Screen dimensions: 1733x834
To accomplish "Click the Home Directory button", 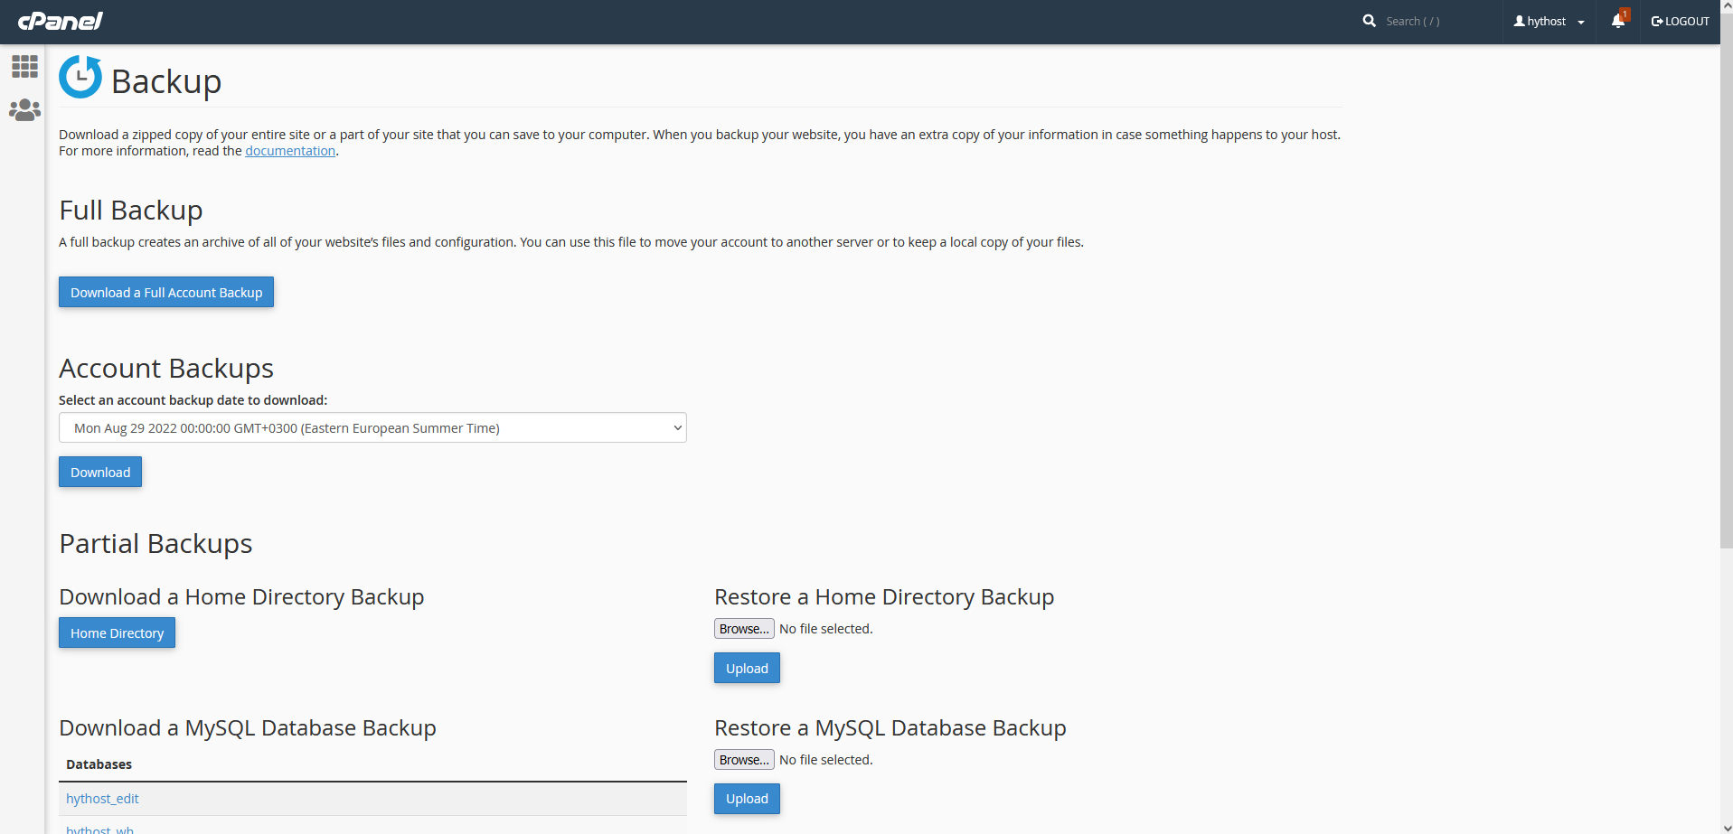I will click(x=117, y=633).
